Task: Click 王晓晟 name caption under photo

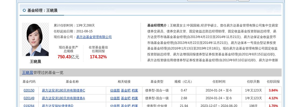Action: point(35,62)
